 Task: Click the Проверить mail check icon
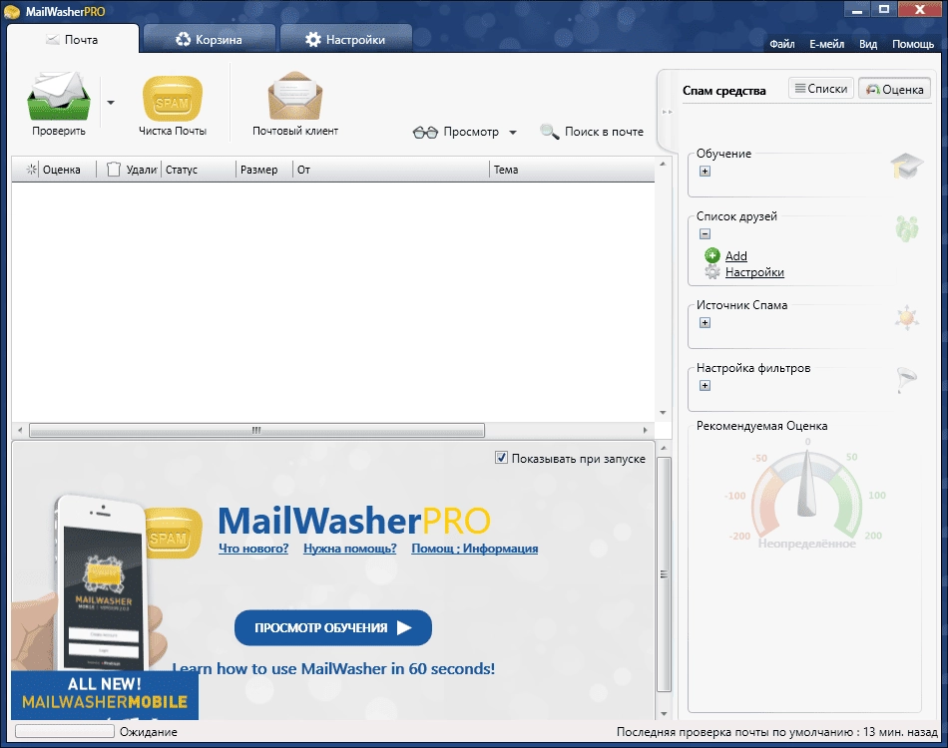point(59,97)
